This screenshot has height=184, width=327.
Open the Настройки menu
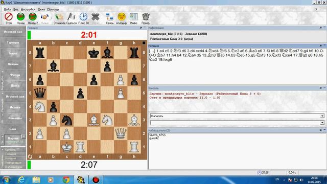[x=28, y=9]
